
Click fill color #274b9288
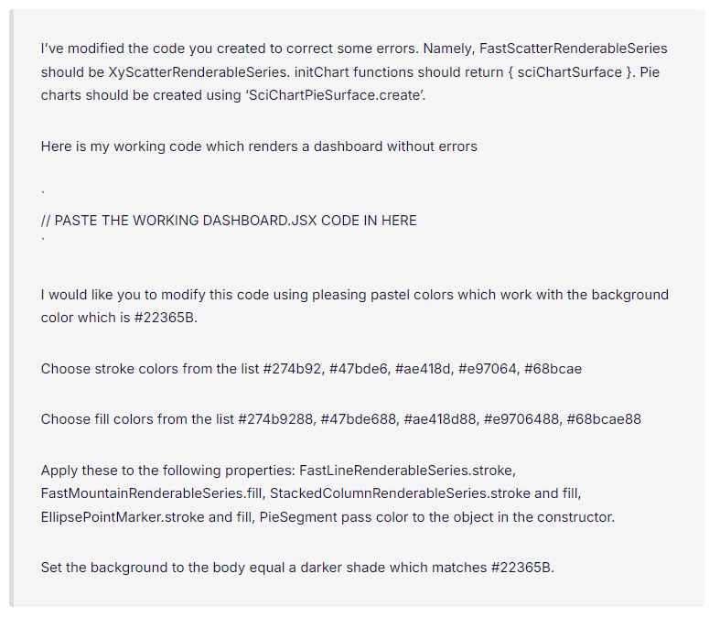(x=275, y=419)
